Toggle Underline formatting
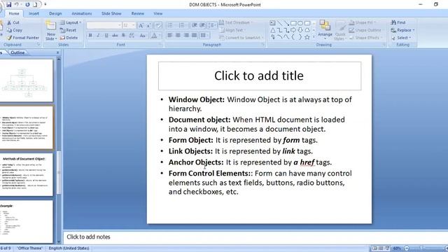This screenshot has width=448, height=252. (106, 36)
